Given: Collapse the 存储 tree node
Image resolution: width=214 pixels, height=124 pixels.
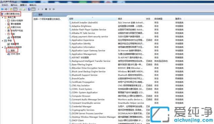Looking at the screenshot, I should point(3,41).
